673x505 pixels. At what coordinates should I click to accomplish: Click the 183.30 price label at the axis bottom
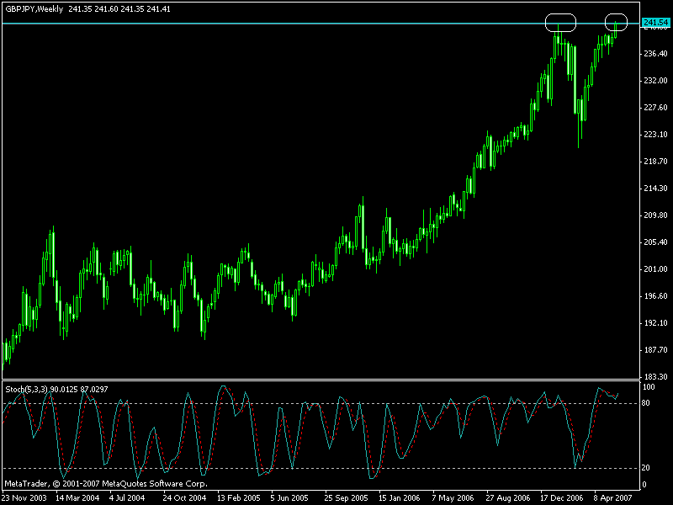tap(654, 376)
